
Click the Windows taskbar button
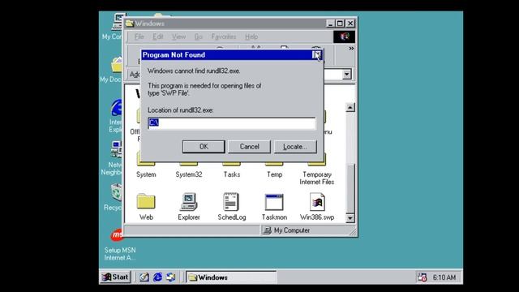point(230,277)
